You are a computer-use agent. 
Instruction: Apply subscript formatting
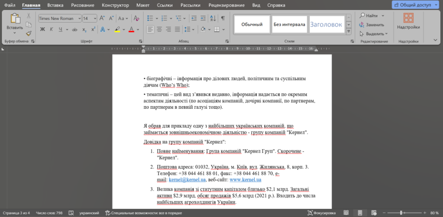click(84, 29)
